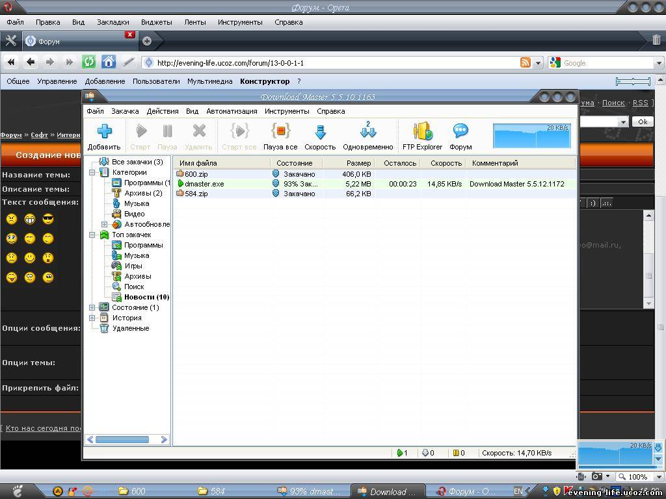This screenshot has height=499, width=666.
Task: Close the Форум tab in Opera
Action: pos(130,35)
